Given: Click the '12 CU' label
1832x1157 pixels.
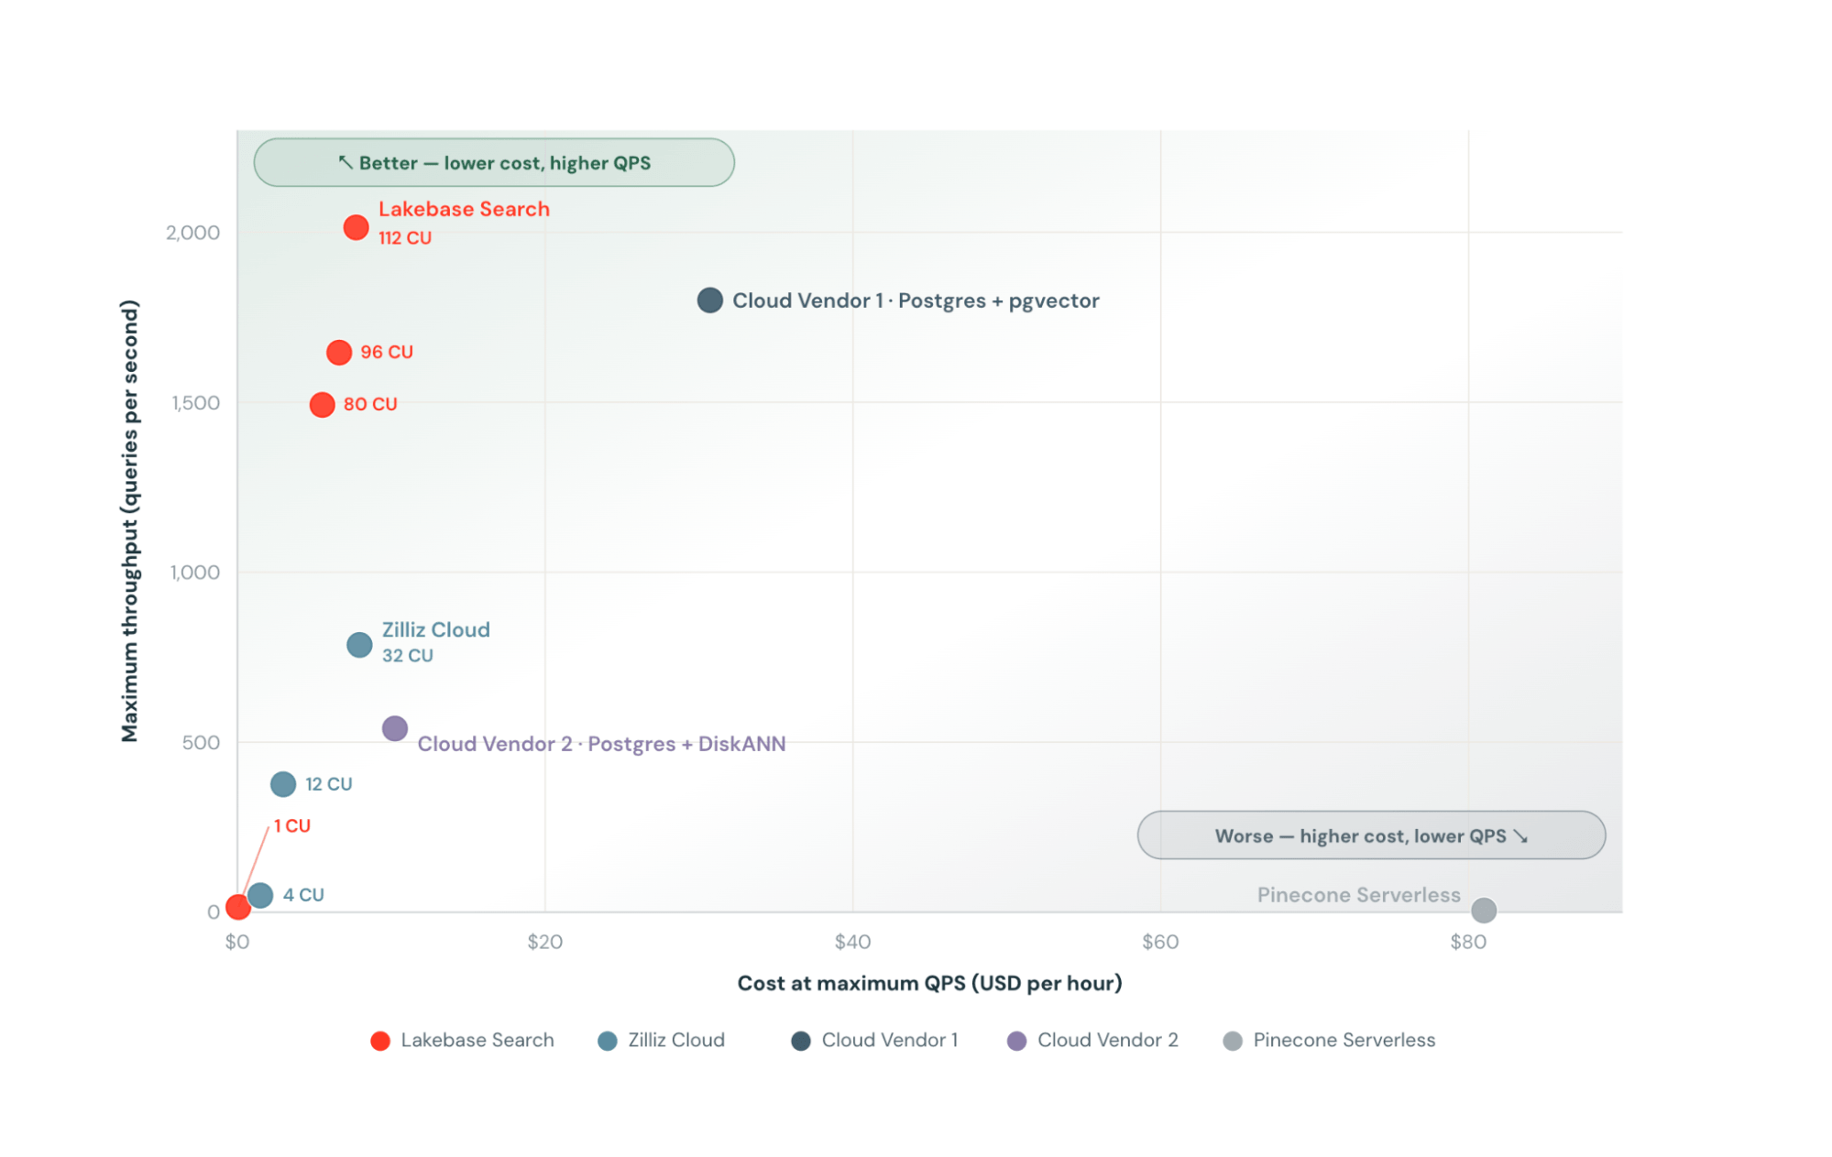Looking at the screenshot, I should (329, 785).
